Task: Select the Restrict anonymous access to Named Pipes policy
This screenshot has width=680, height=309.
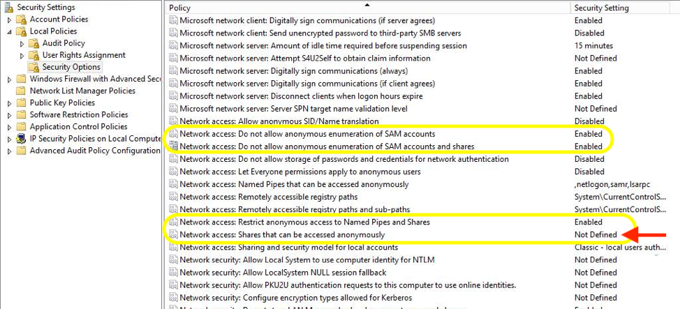Action: tap(304, 222)
